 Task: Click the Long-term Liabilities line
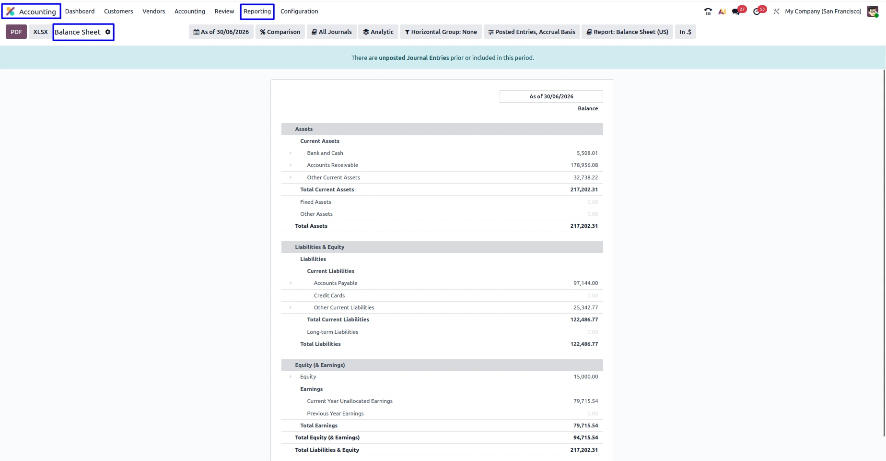click(442, 332)
